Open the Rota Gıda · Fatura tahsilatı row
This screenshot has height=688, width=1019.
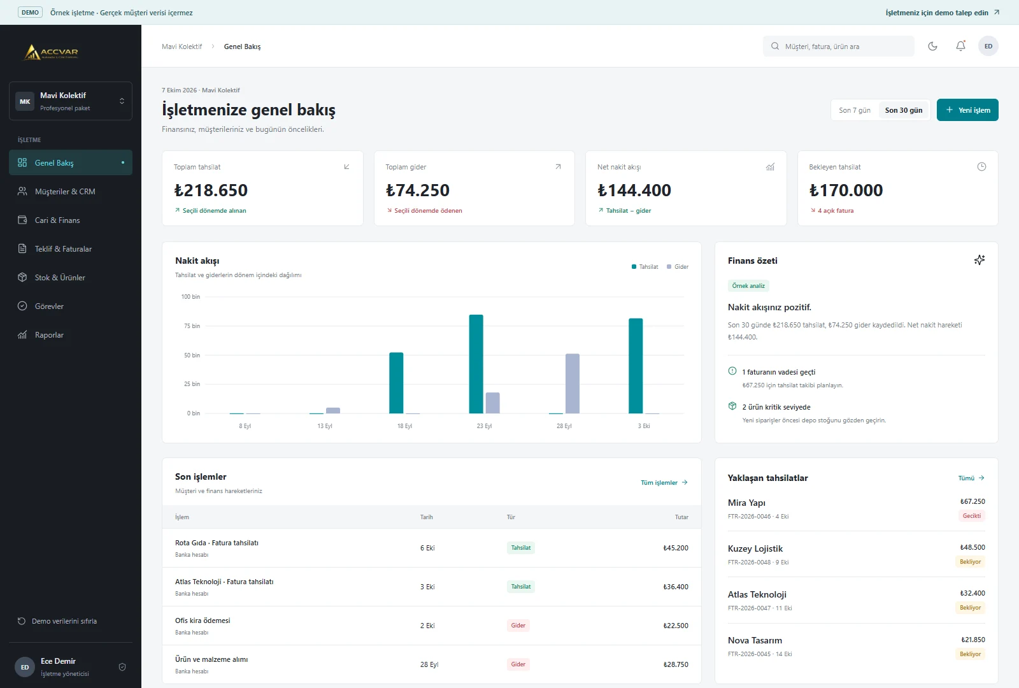[432, 548]
